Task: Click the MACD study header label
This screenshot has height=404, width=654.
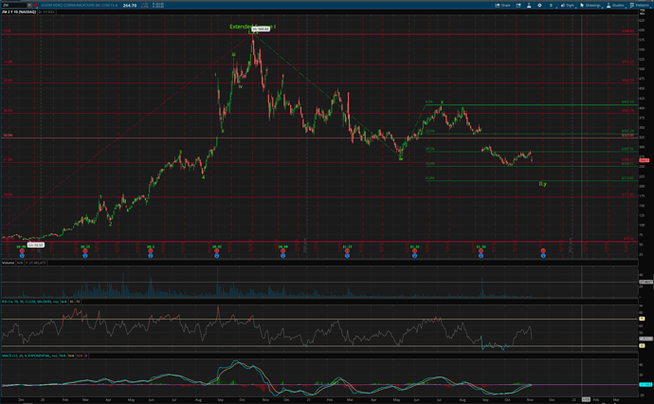Action: (28, 356)
